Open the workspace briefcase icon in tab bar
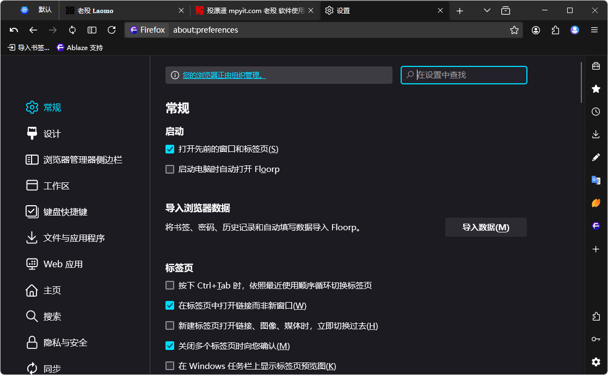The width and height of the screenshot is (608, 375). [506, 11]
